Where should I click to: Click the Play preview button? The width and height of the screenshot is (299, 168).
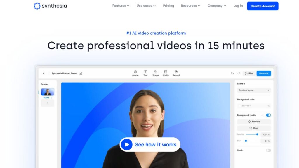tap(249, 73)
